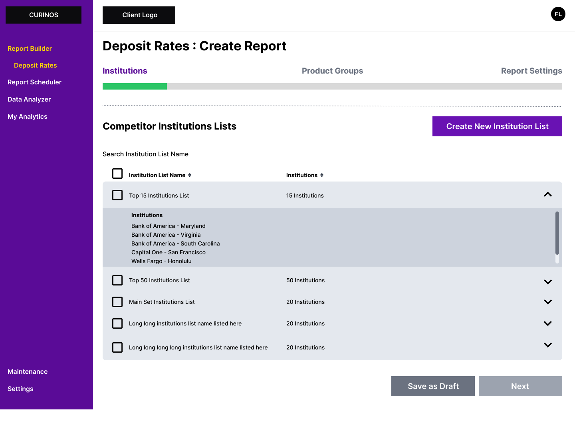The width and height of the screenshot is (575, 447).
Task: Expand the Long long institutions list row
Action: click(x=548, y=323)
